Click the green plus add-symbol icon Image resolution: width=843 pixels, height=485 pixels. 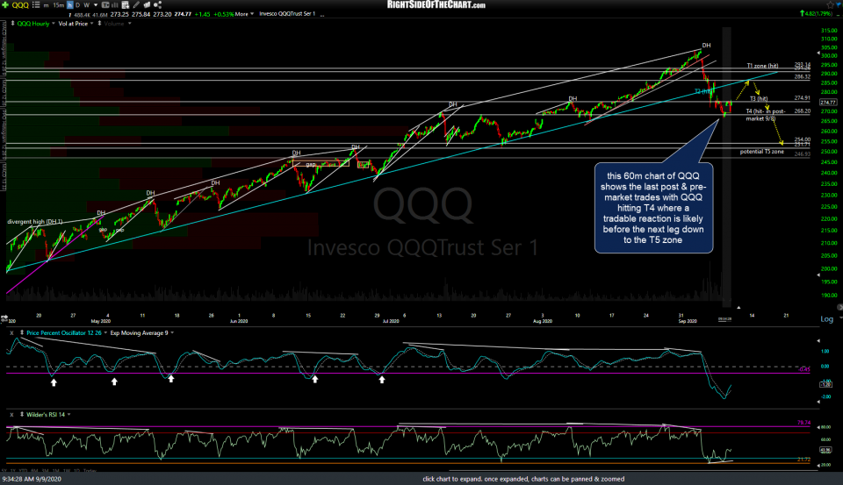click(x=5, y=5)
